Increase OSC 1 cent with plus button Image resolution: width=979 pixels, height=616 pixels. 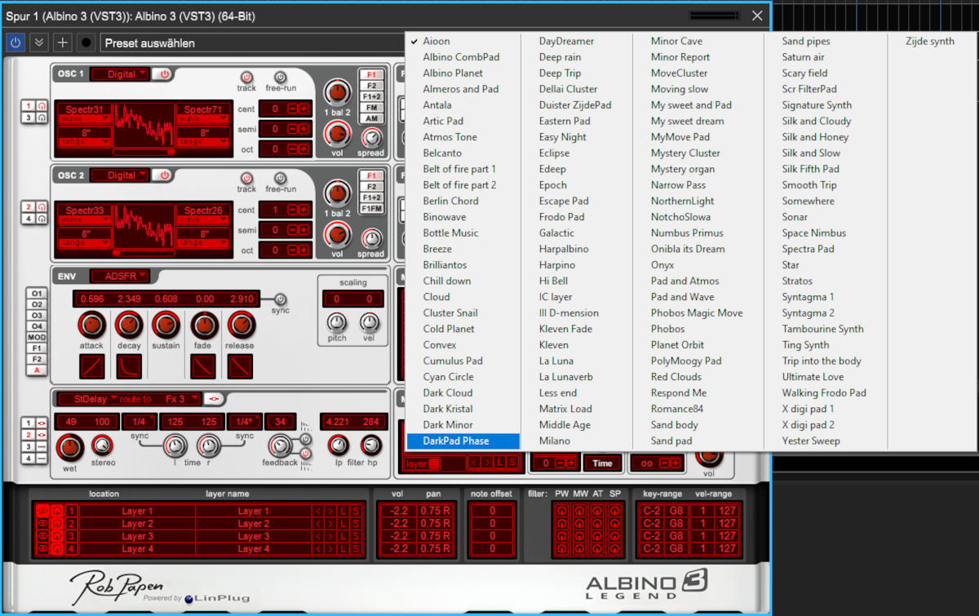click(x=303, y=109)
